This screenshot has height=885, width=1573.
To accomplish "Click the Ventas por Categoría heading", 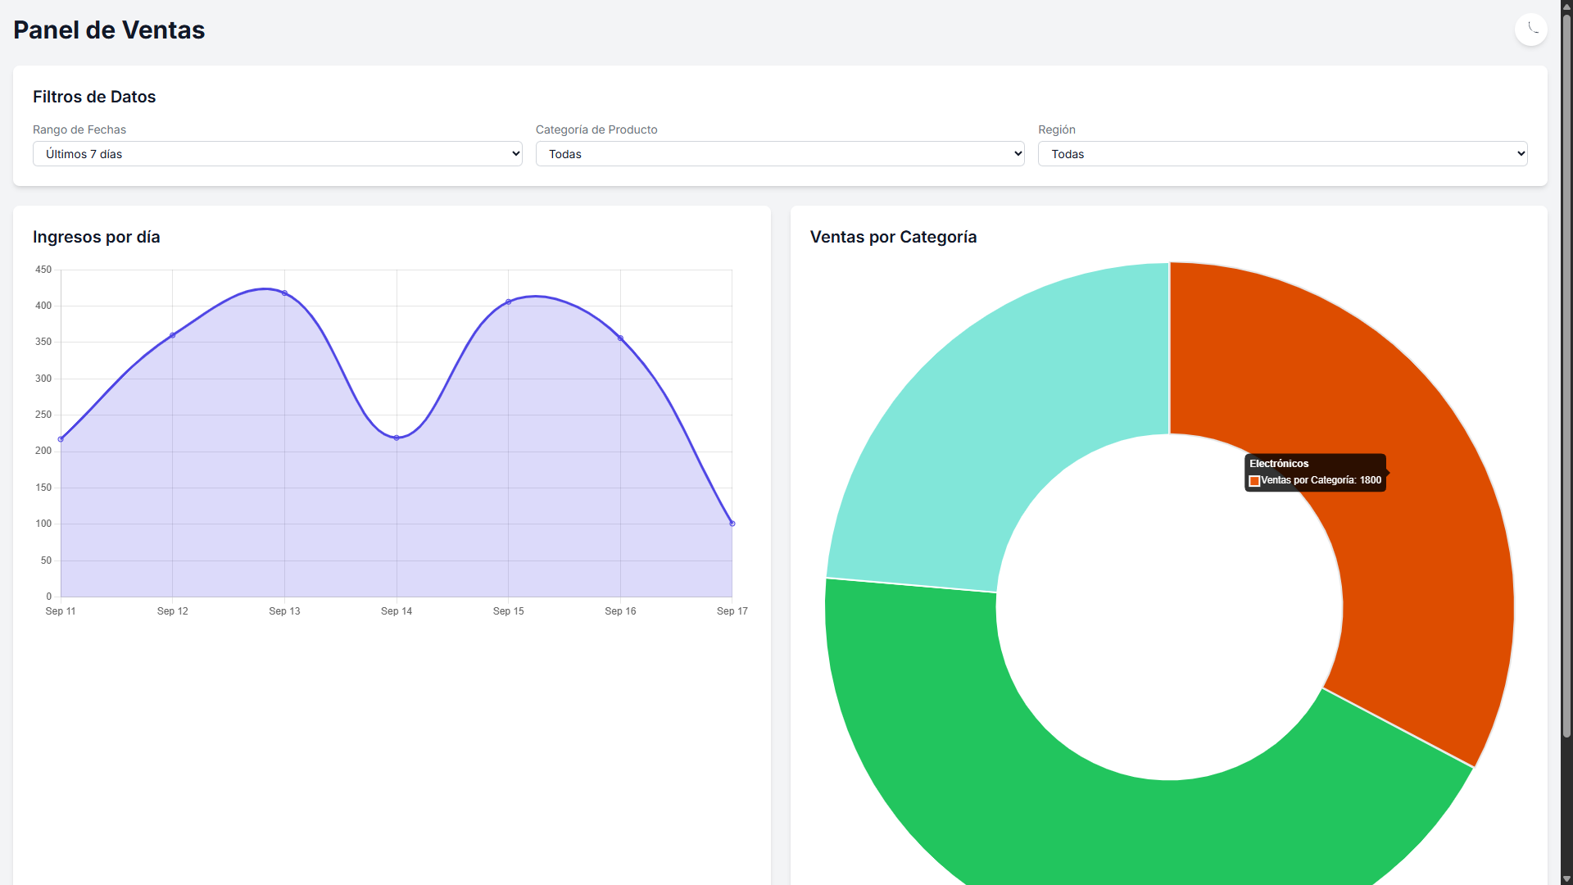I will 893,237.
